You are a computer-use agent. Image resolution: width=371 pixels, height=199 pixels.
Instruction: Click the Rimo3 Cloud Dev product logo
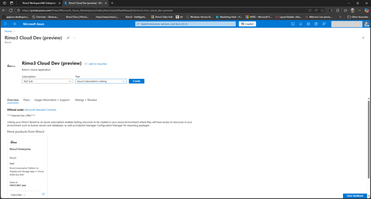[x=12, y=66]
